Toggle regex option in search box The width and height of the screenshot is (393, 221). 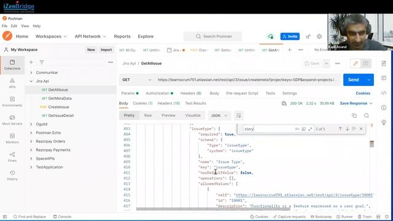tap(310, 129)
